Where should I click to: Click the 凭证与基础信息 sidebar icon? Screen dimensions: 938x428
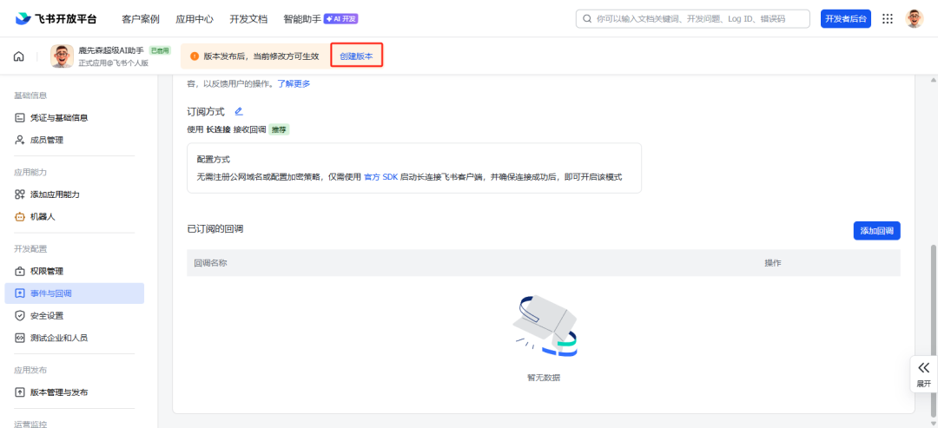[19, 118]
